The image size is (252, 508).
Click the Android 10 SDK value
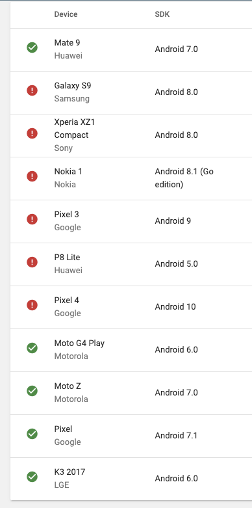pos(175,306)
